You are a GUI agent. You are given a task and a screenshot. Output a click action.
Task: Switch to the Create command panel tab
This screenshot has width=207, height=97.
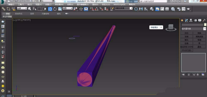click(182, 20)
